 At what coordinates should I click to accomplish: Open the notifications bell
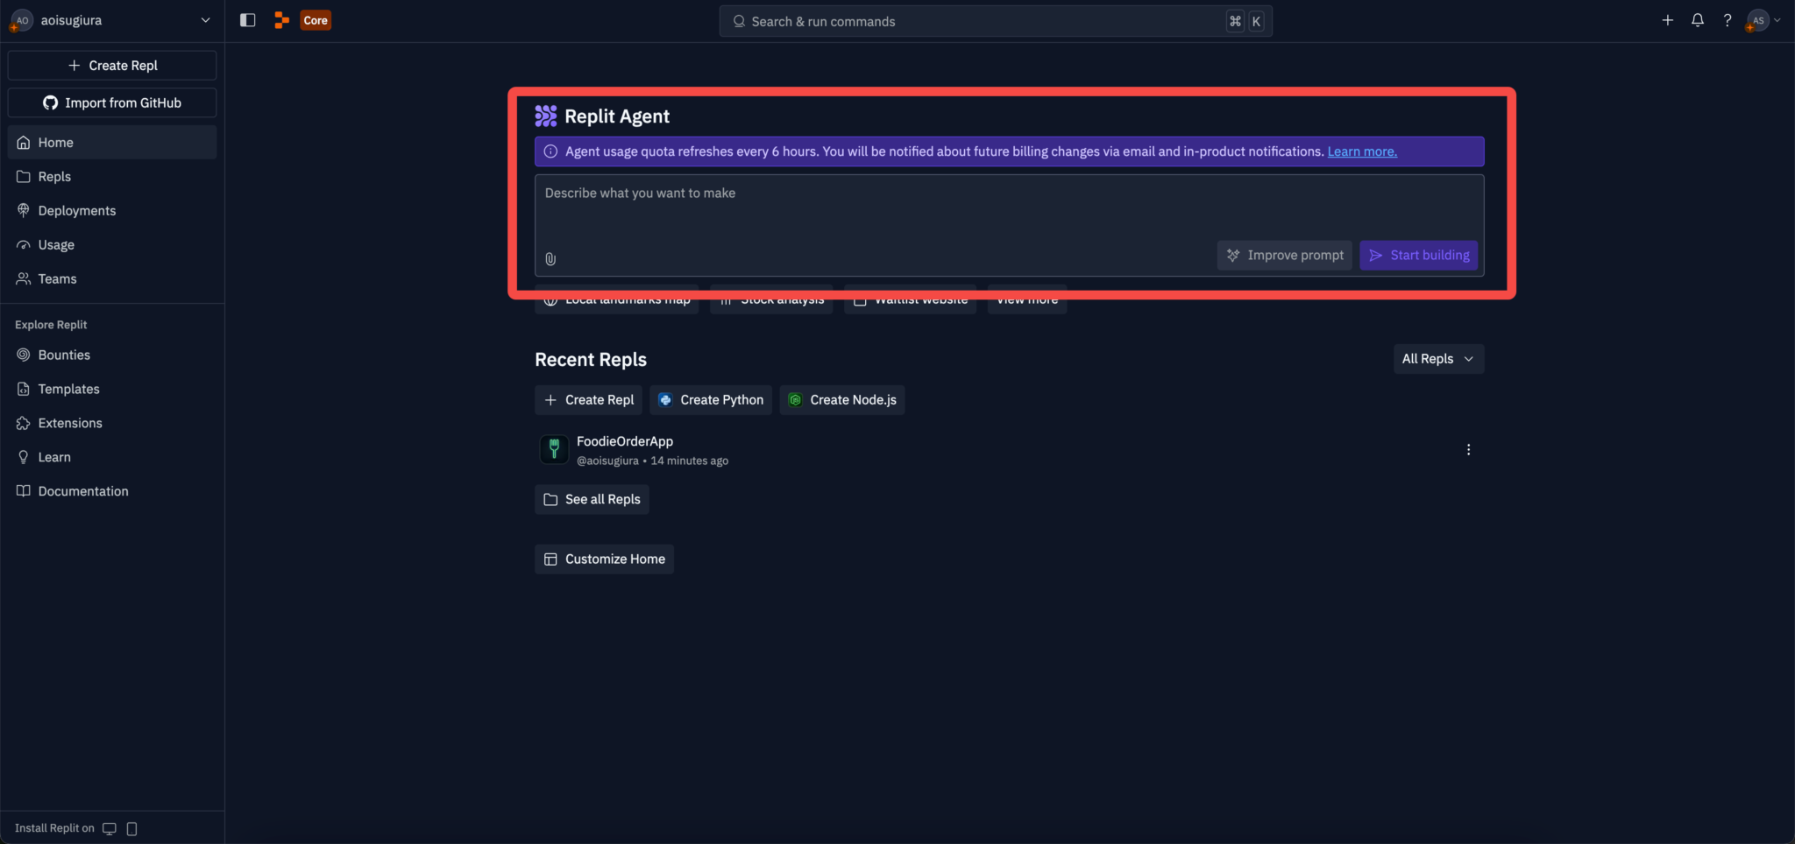point(1698,20)
